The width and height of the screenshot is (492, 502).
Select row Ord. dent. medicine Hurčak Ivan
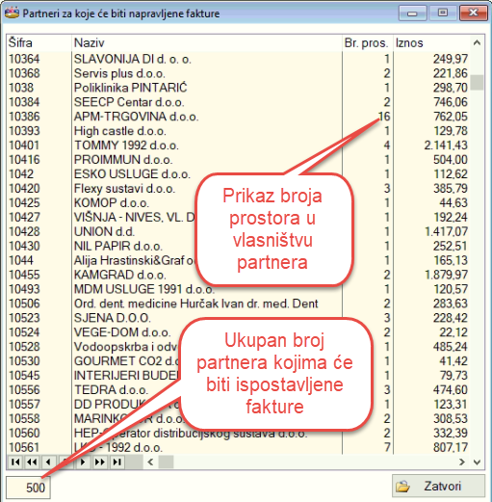tap(238, 304)
